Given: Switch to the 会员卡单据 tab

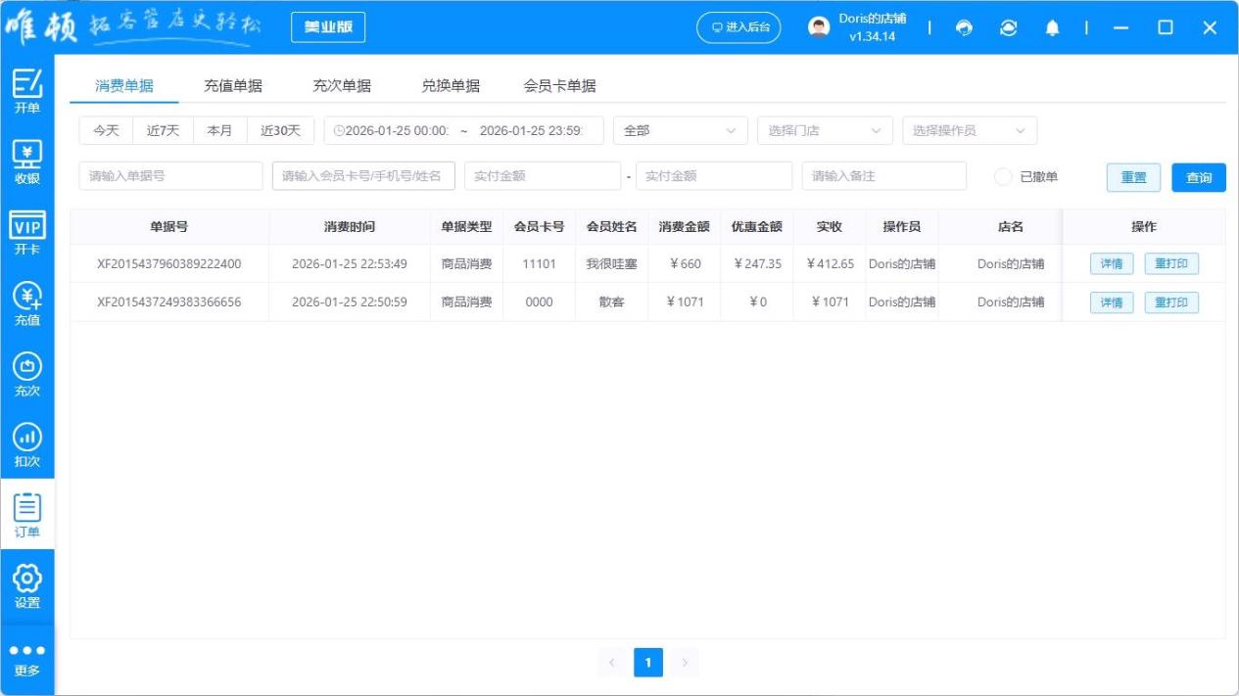Looking at the screenshot, I should [560, 85].
